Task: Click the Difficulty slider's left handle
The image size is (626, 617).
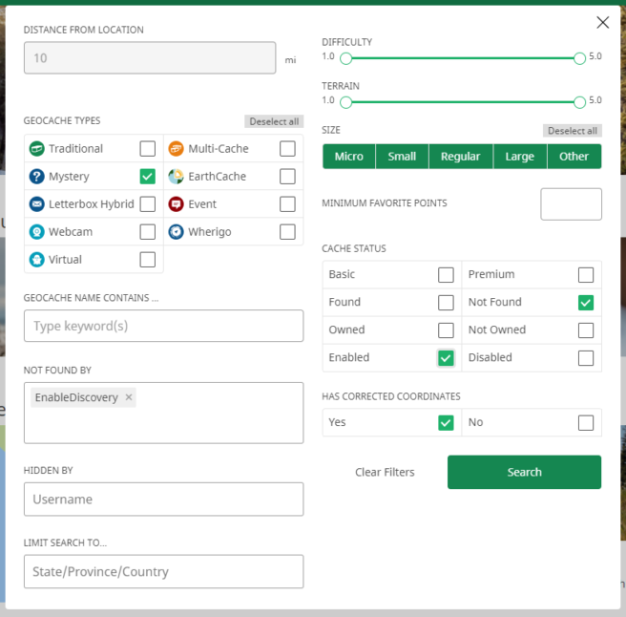Action: [346, 58]
